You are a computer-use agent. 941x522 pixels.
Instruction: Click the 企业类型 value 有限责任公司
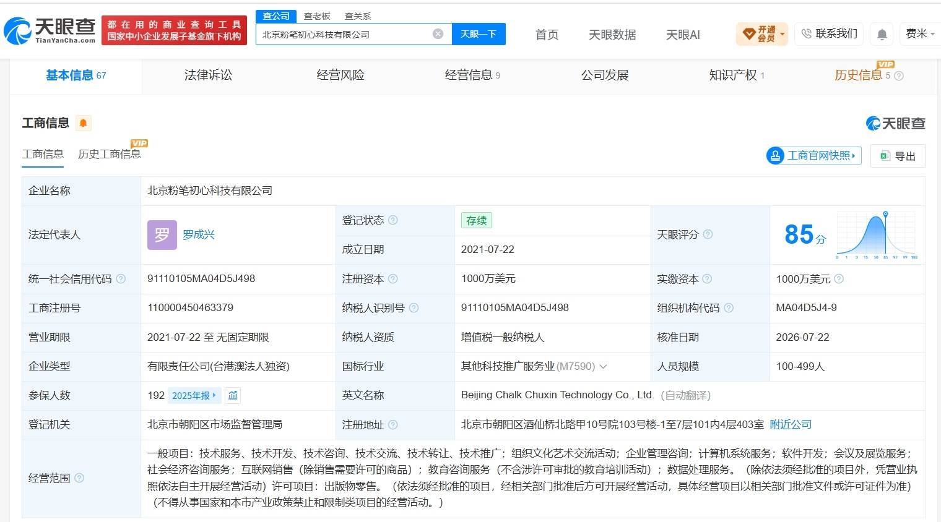click(219, 367)
